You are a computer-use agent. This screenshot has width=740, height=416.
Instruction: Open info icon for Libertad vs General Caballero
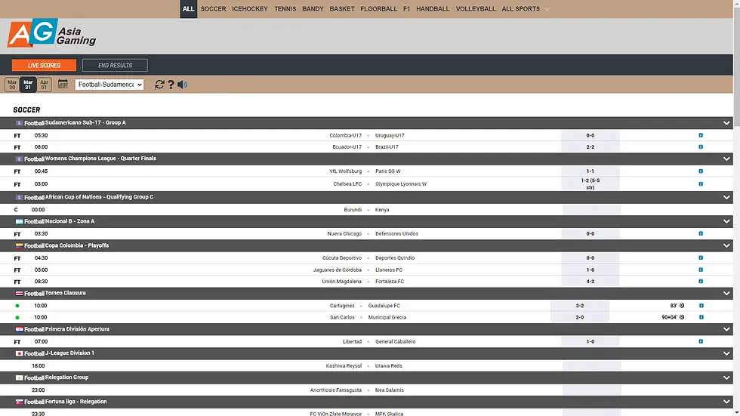click(x=701, y=341)
